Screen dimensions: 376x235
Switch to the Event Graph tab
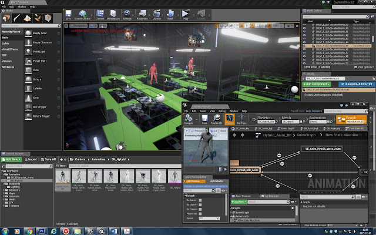pos(286,129)
